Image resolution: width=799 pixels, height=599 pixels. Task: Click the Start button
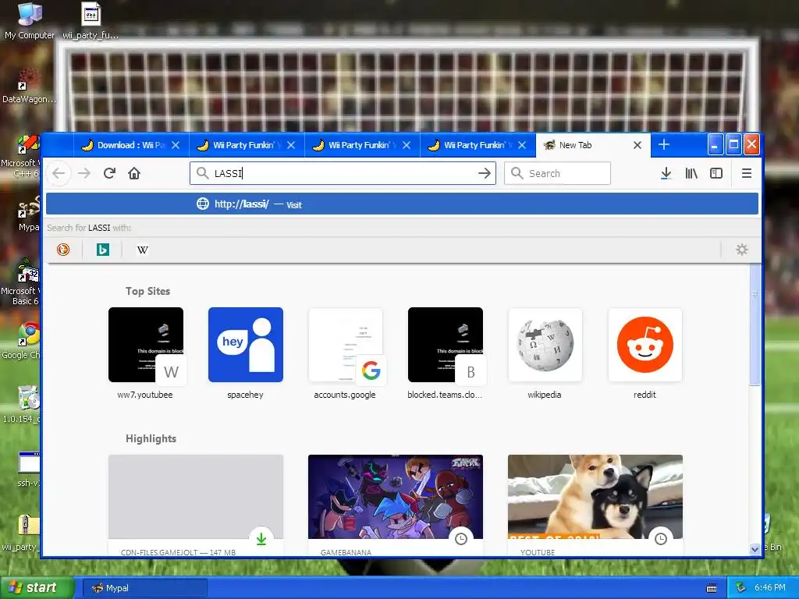tap(37, 588)
